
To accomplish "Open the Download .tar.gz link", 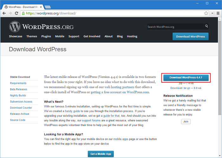I will coord(186,88).
